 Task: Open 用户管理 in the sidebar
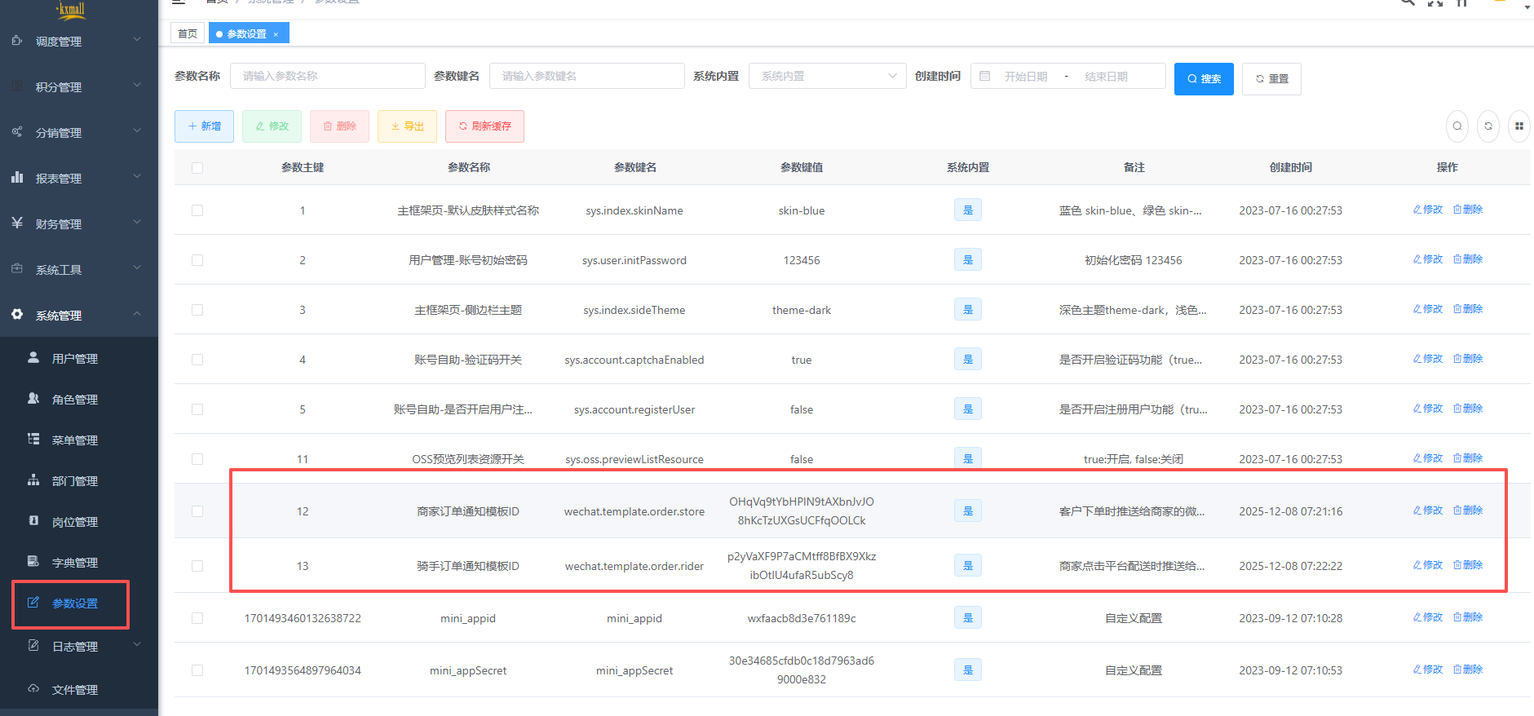pyautogui.click(x=74, y=359)
